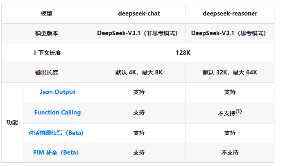
Task: Click 支持 under deepseek-reasoner for 对话前缀续写
Action: coord(230,133)
